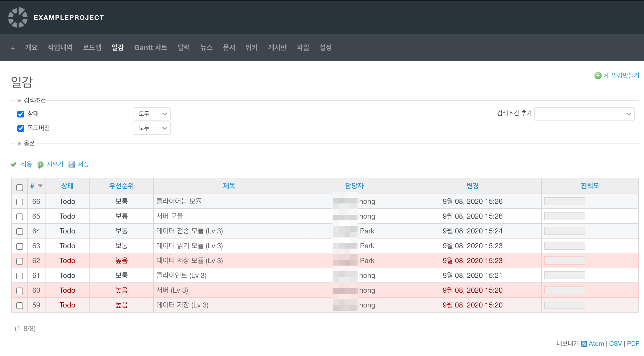Sort by 우선순위 column header

121,186
